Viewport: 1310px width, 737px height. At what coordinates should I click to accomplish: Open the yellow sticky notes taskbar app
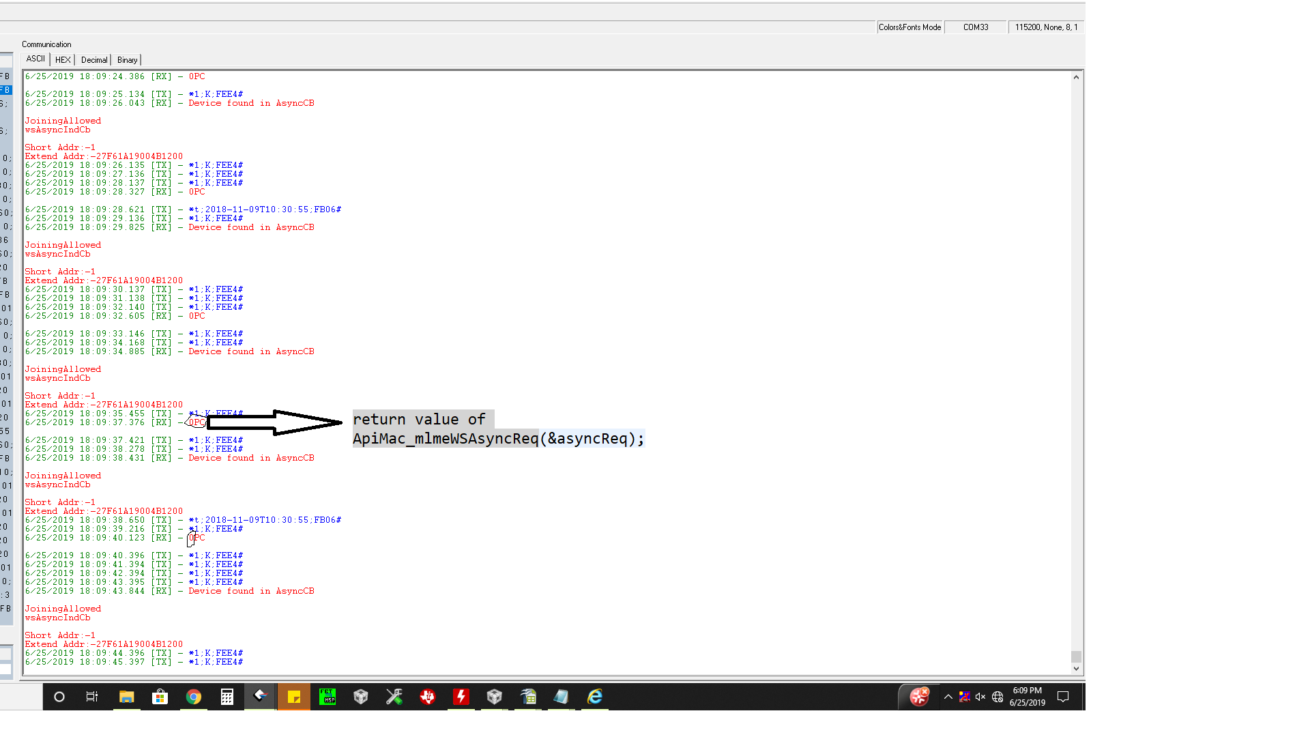(294, 697)
